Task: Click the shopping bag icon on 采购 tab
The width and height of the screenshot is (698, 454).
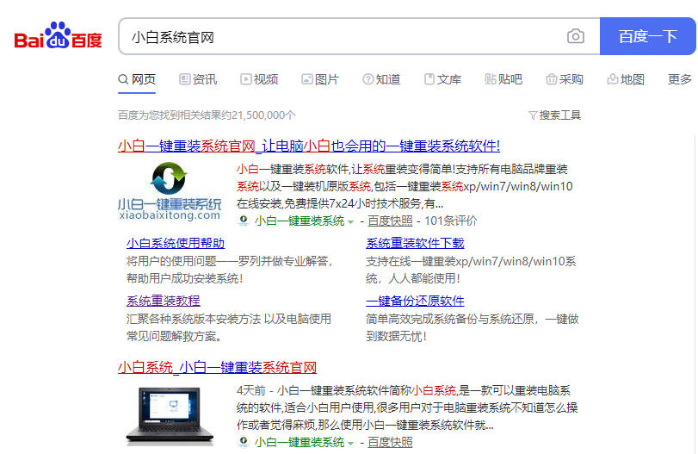Action: coord(551,80)
